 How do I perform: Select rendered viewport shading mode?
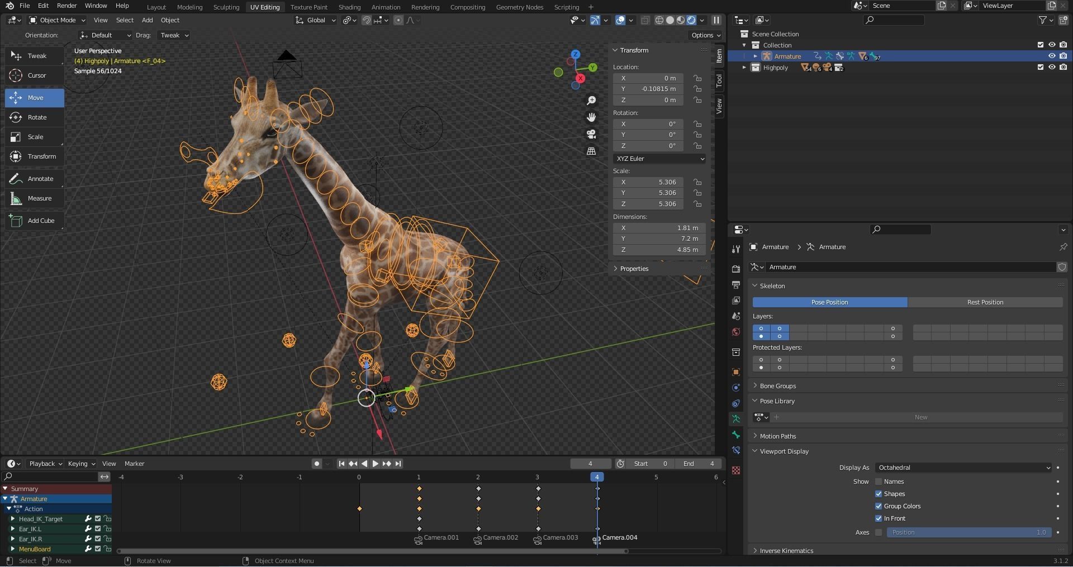691,20
